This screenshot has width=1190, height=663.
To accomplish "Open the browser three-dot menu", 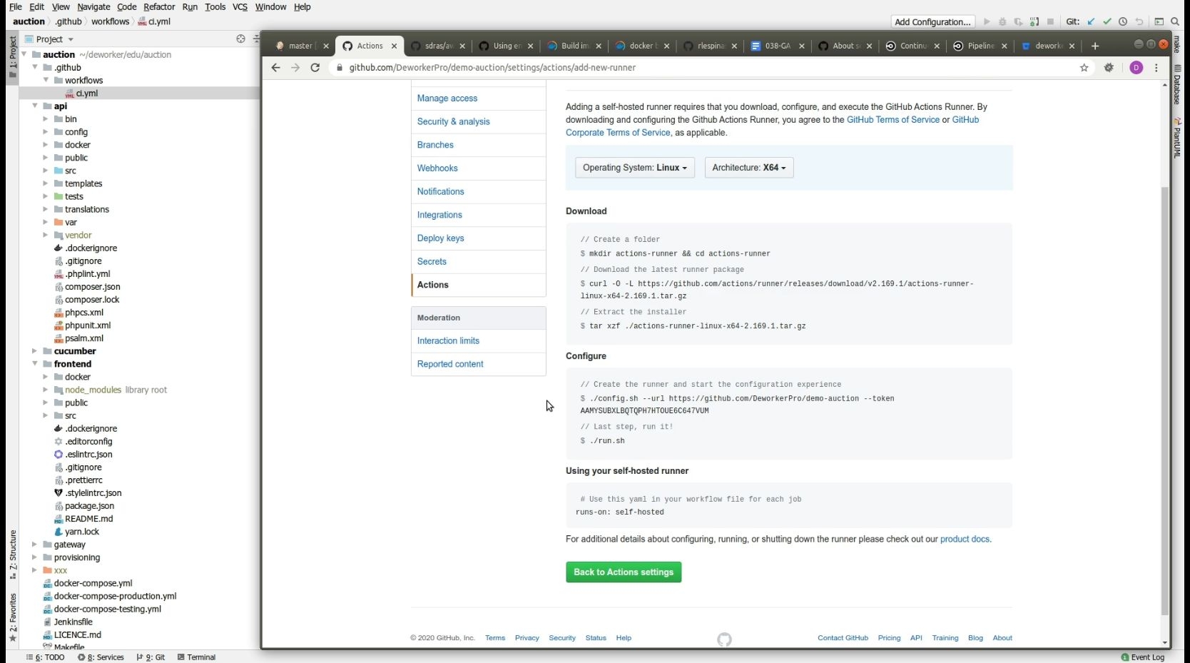I will point(1156,68).
